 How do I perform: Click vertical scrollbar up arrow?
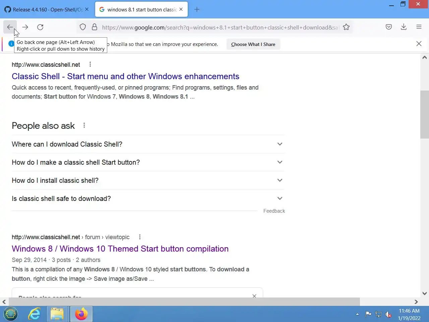point(425,57)
